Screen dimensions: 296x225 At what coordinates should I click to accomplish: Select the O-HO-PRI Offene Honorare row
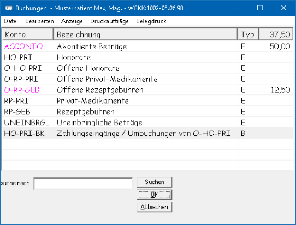[147, 68]
